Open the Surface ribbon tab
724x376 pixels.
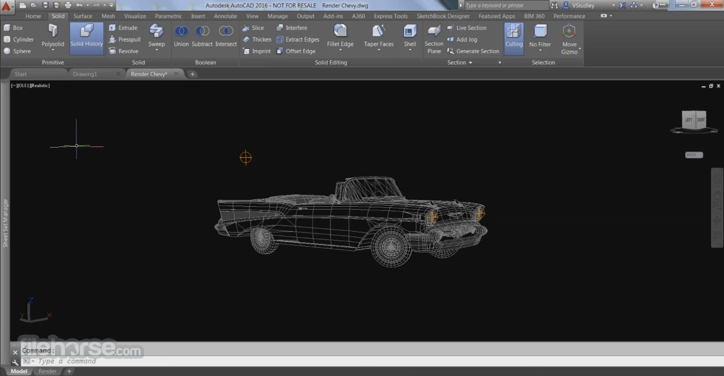[83, 16]
